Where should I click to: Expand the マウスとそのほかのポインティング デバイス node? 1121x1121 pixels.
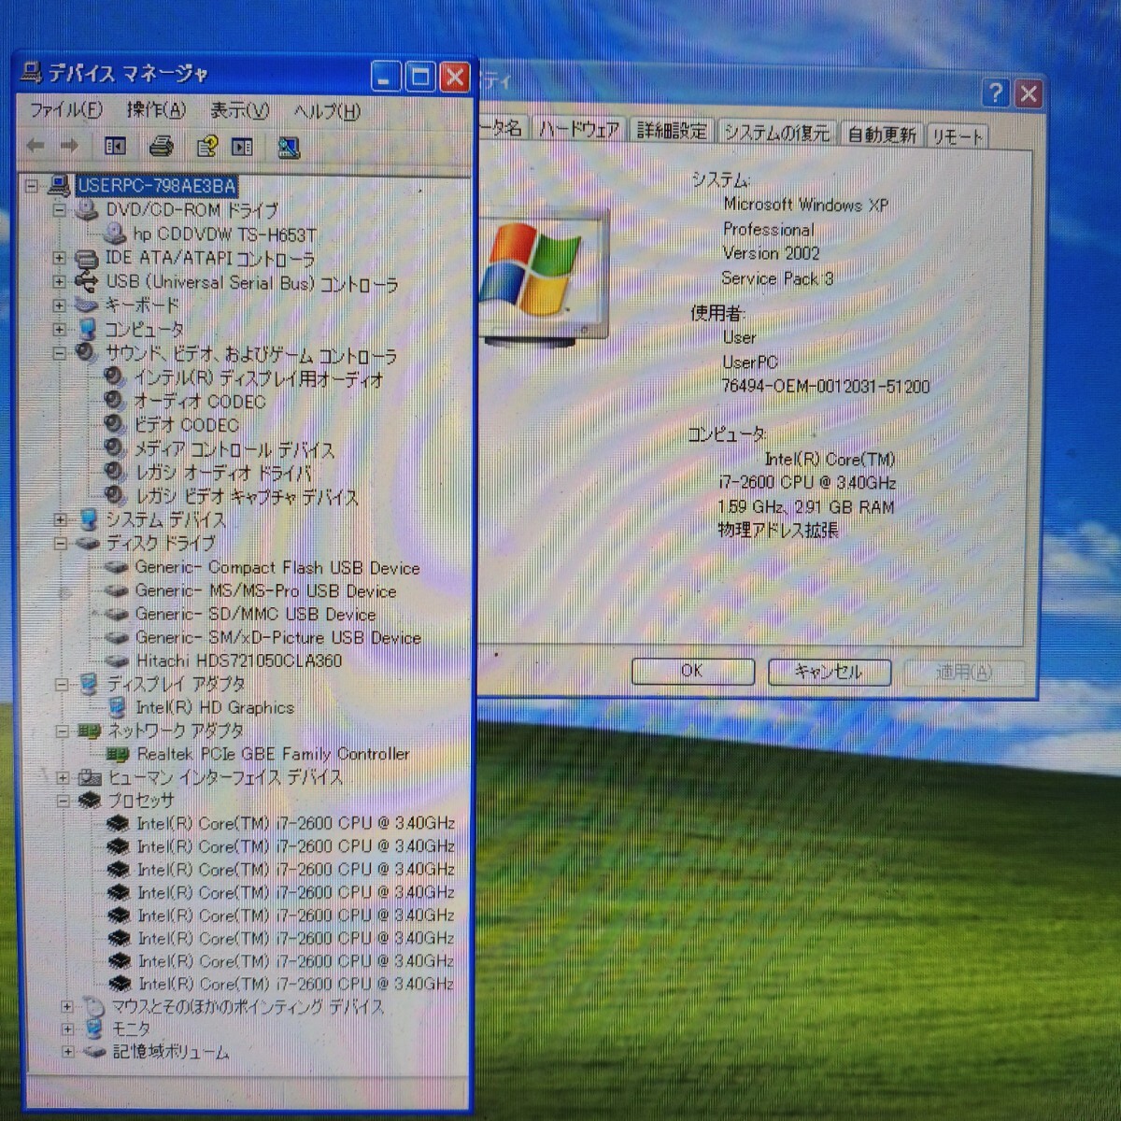(66, 1006)
